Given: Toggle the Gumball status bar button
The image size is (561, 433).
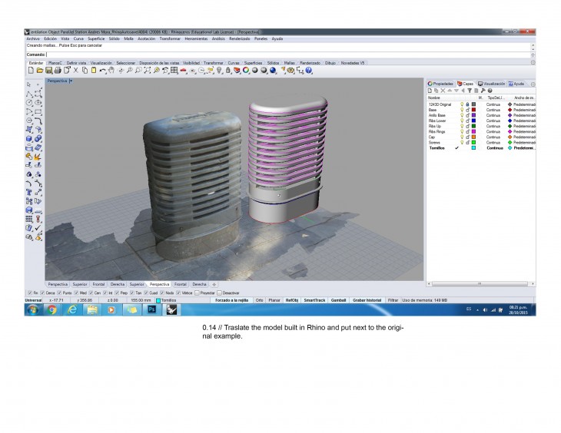Looking at the screenshot, I should [x=337, y=299].
